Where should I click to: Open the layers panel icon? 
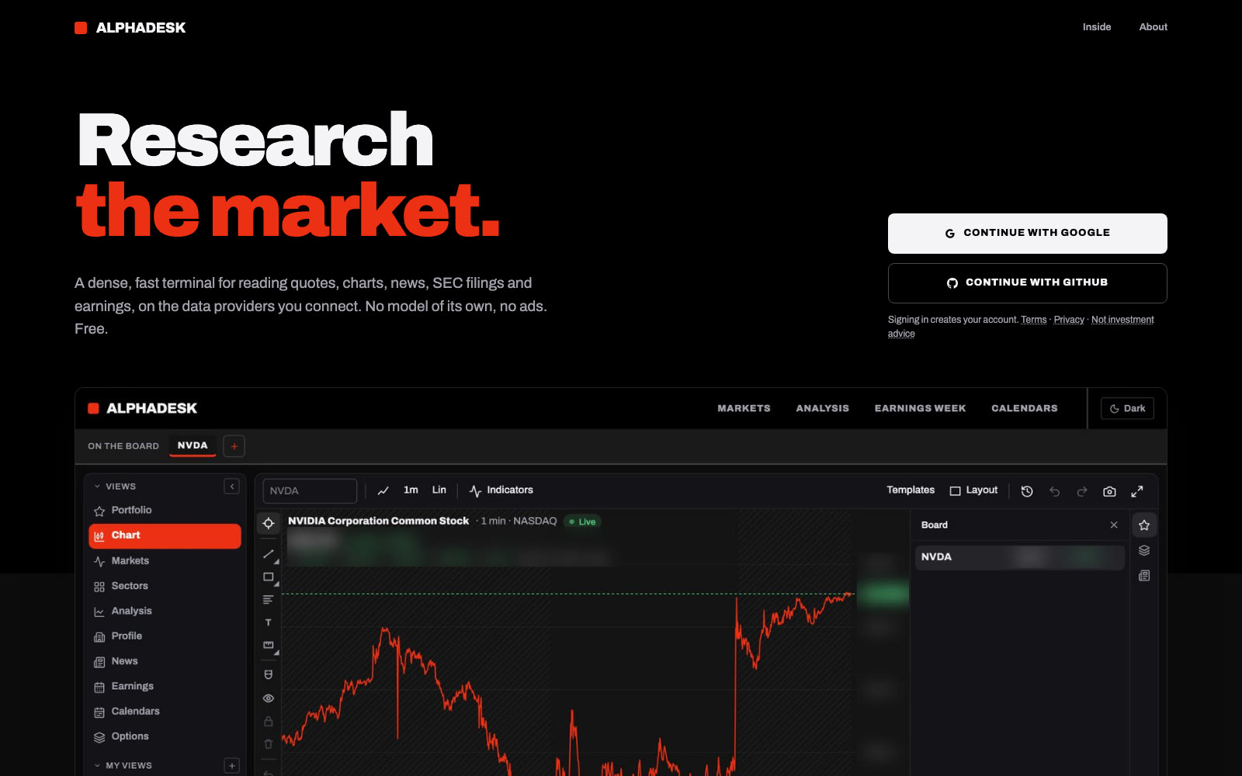click(x=1144, y=550)
